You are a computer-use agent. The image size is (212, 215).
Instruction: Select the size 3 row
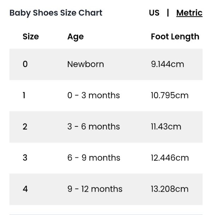(25, 158)
